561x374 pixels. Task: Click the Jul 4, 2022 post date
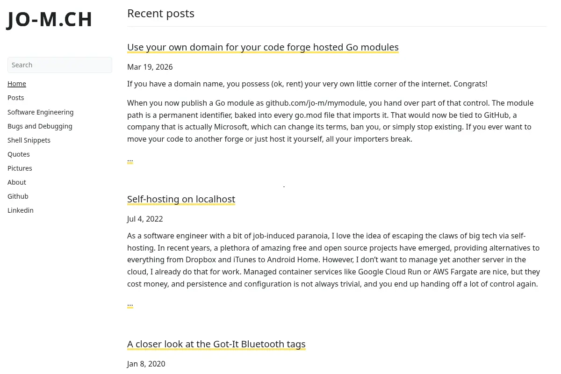[x=145, y=219]
